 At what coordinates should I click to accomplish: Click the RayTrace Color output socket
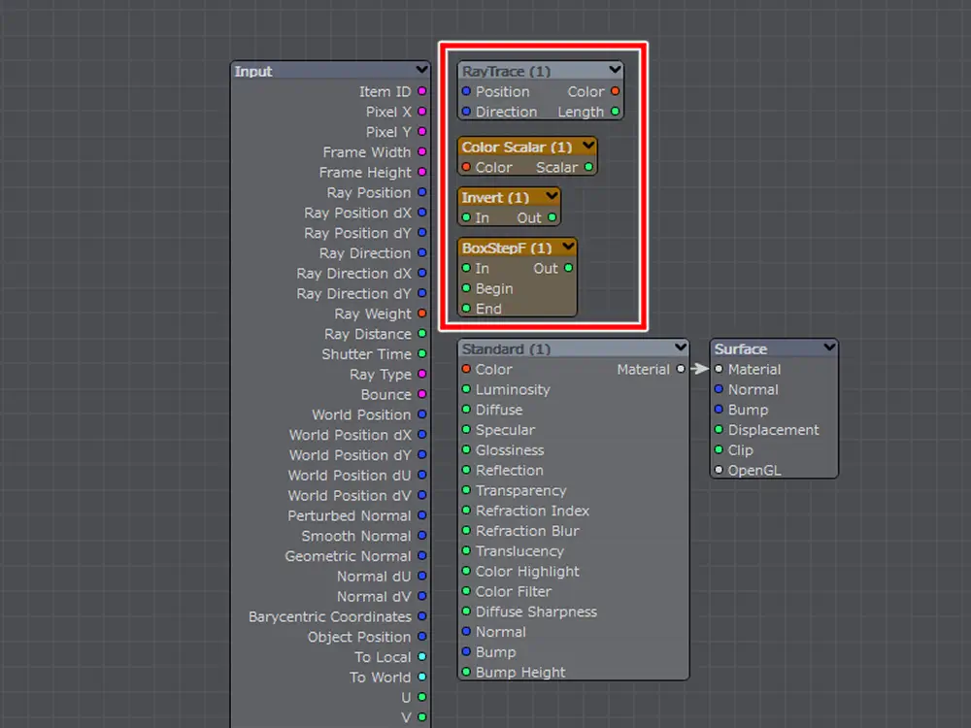tap(615, 91)
